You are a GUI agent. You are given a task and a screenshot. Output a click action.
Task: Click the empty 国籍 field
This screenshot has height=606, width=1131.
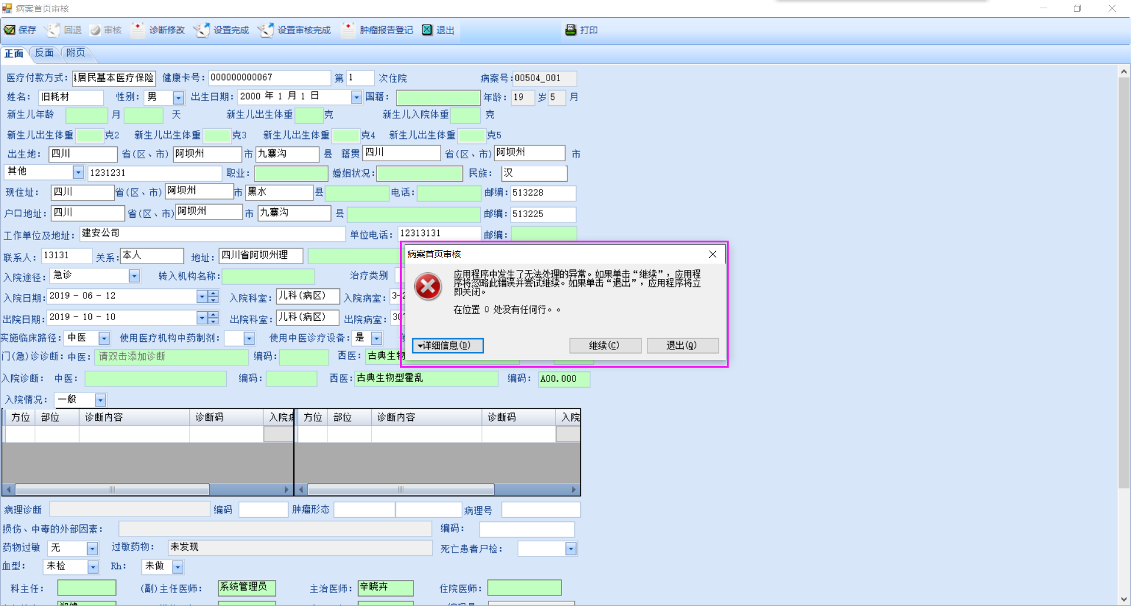[438, 97]
